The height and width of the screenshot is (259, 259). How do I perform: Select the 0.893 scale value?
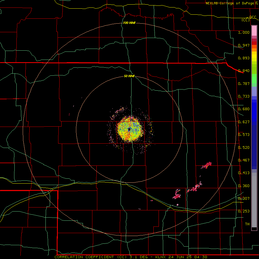point(244,58)
